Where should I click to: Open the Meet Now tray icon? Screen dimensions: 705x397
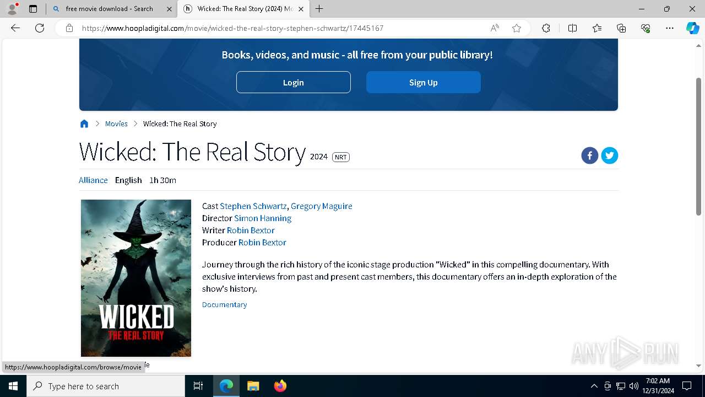pyautogui.click(x=608, y=386)
